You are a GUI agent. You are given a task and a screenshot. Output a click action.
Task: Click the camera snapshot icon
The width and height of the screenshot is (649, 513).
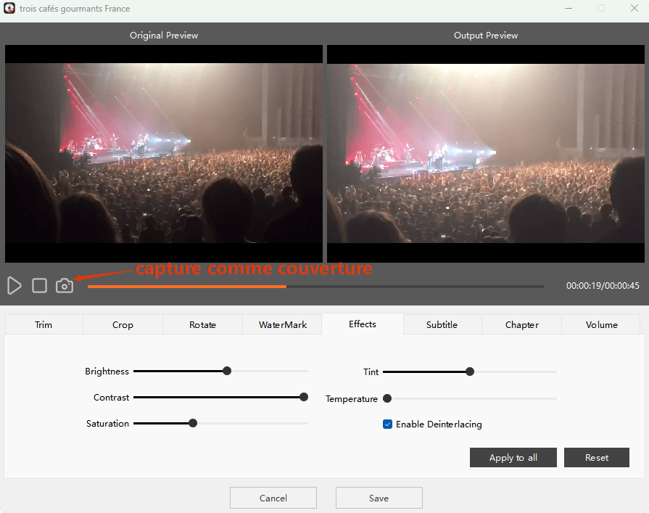65,286
